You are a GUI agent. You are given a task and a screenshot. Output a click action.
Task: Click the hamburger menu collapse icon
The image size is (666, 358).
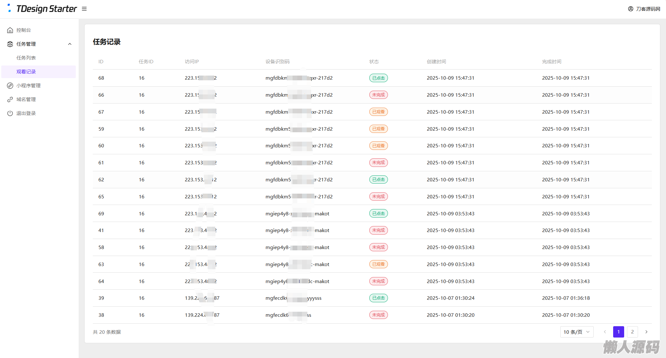(84, 9)
